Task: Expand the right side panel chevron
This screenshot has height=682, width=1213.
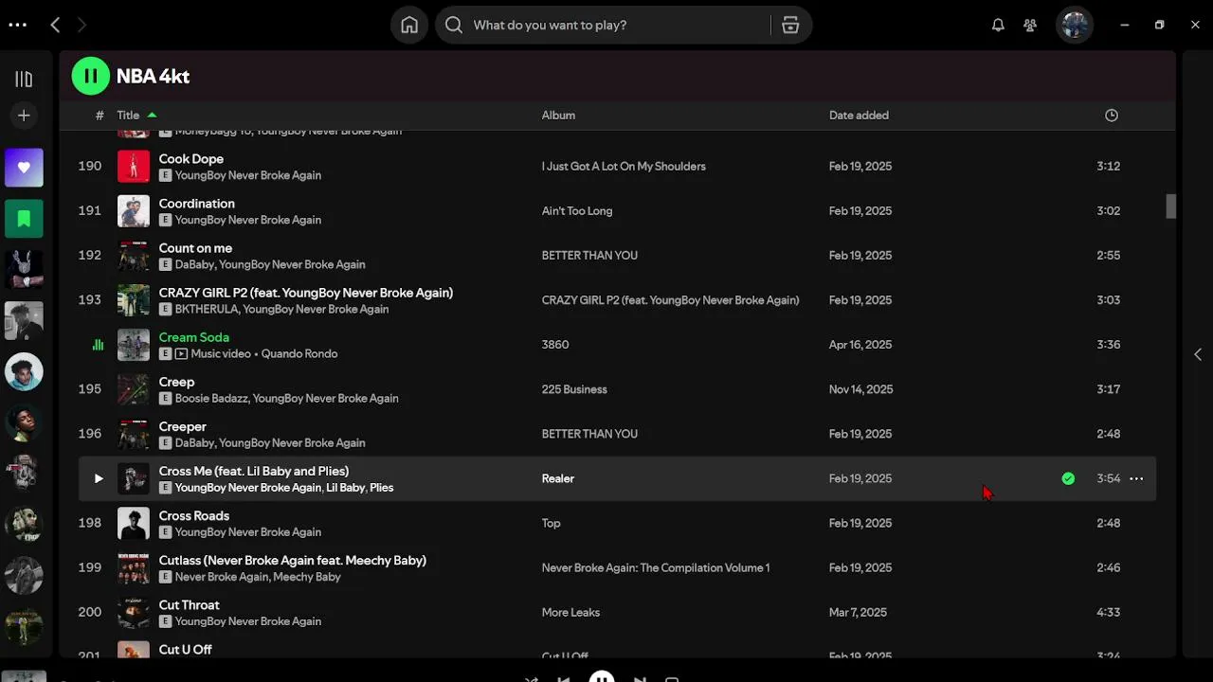Action: coord(1198,354)
